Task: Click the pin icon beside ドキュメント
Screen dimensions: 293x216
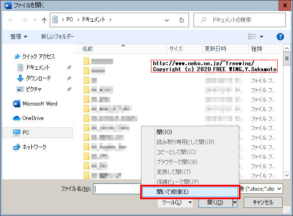Action: 69,67
